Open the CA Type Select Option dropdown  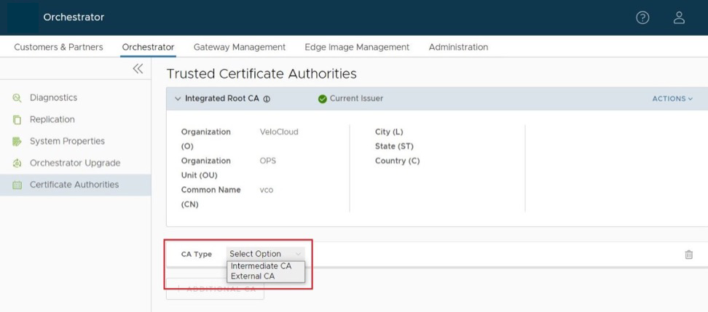click(264, 254)
